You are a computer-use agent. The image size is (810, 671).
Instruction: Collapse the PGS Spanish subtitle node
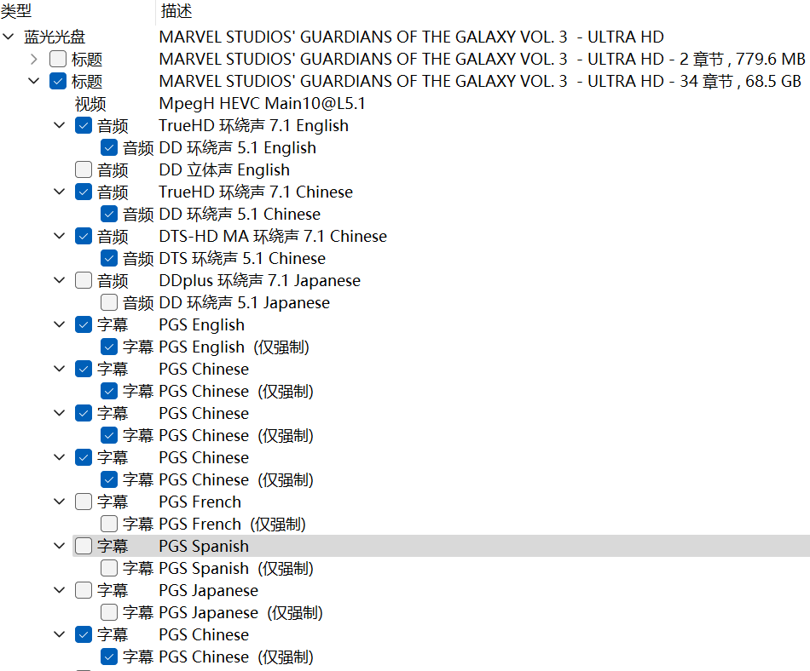tap(60, 546)
